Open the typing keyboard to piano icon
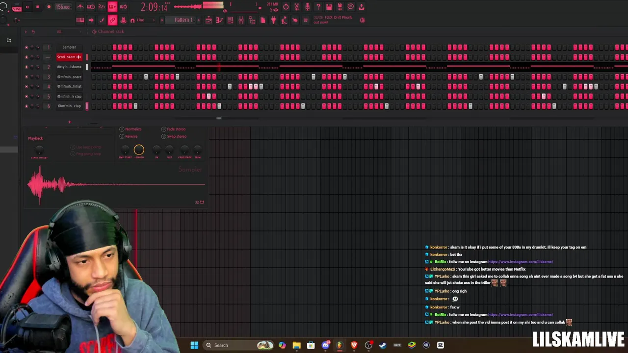The image size is (628, 353). point(80,20)
